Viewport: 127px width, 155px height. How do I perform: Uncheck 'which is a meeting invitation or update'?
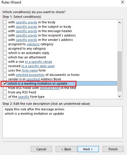coord(5,83)
